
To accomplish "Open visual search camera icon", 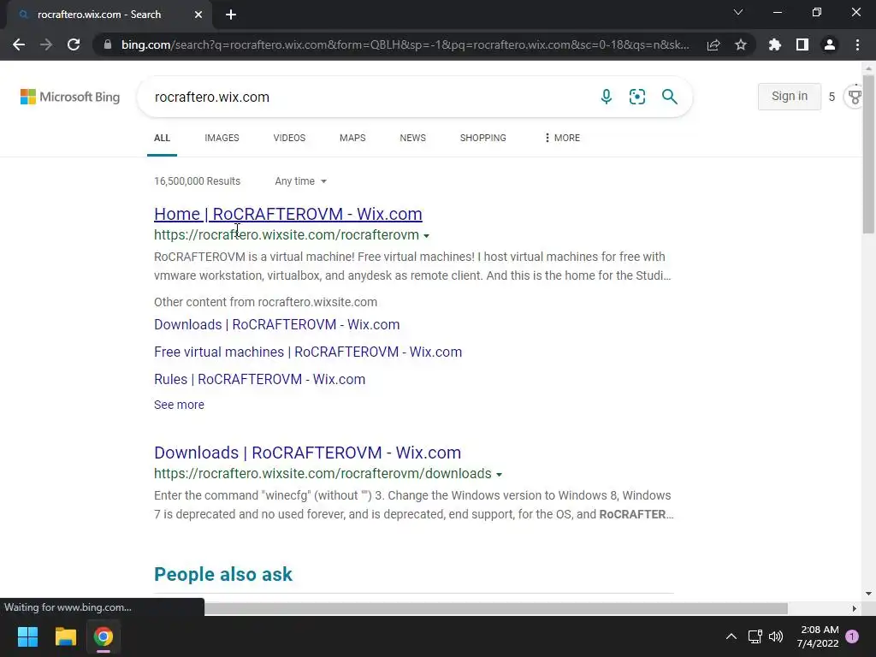I will pyautogui.click(x=637, y=97).
